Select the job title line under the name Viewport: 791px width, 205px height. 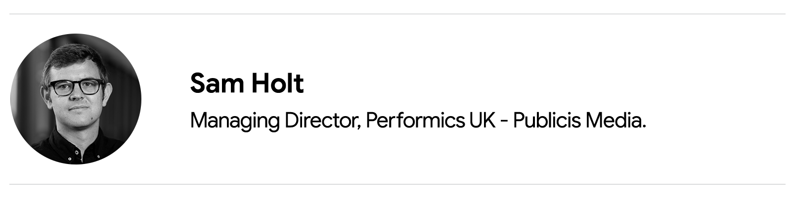(x=418, y=121)
